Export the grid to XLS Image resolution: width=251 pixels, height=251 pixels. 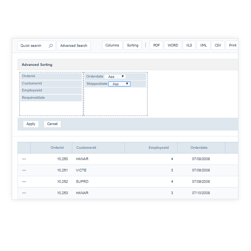coord(189,45)
